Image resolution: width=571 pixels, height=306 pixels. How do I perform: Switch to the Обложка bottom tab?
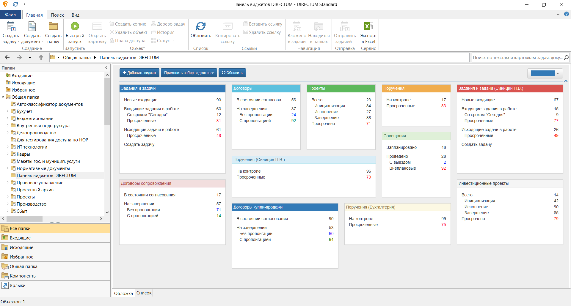123,293
